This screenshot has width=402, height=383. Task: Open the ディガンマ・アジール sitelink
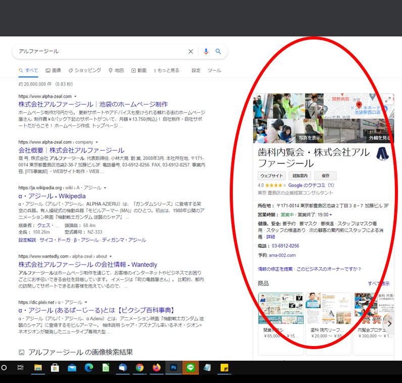(124, 240)
